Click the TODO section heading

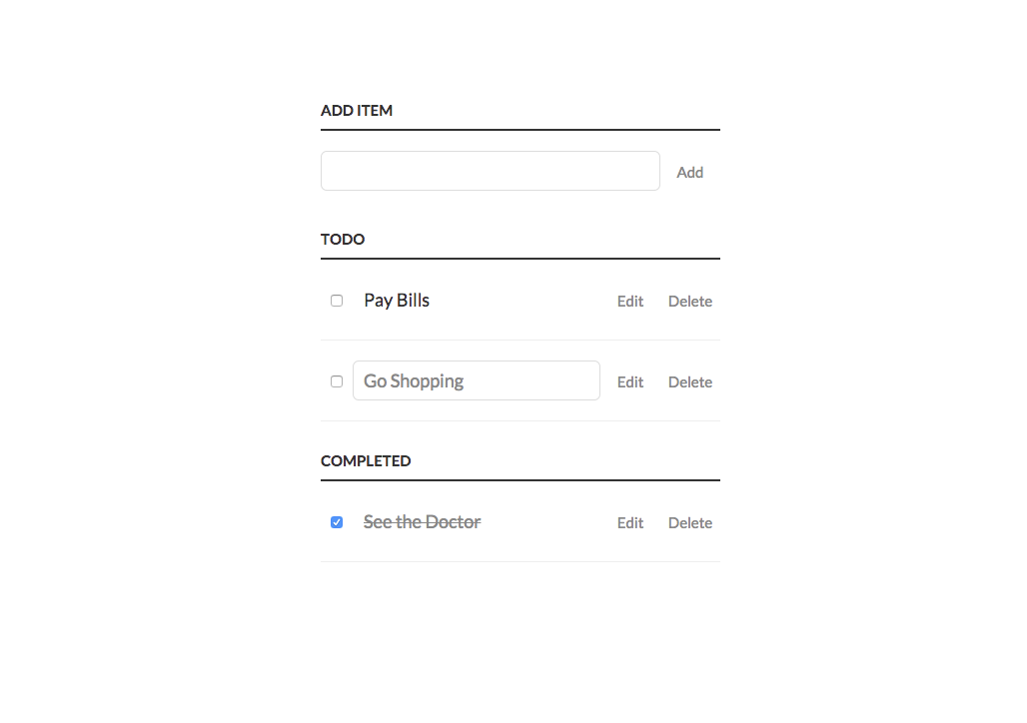tap(343, 240)
